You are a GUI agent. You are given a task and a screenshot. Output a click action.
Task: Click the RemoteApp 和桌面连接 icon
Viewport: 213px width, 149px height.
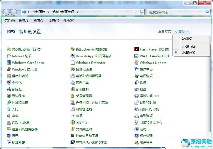73,56
